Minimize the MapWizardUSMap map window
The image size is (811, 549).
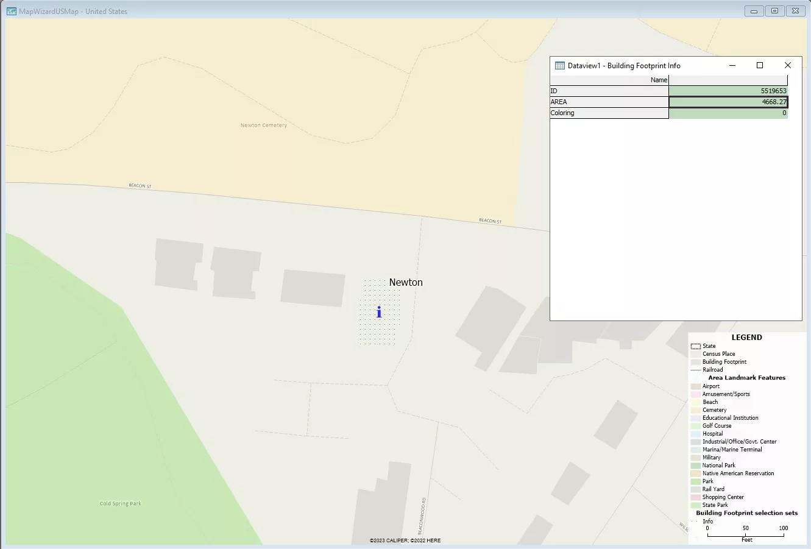click(754, 11)
